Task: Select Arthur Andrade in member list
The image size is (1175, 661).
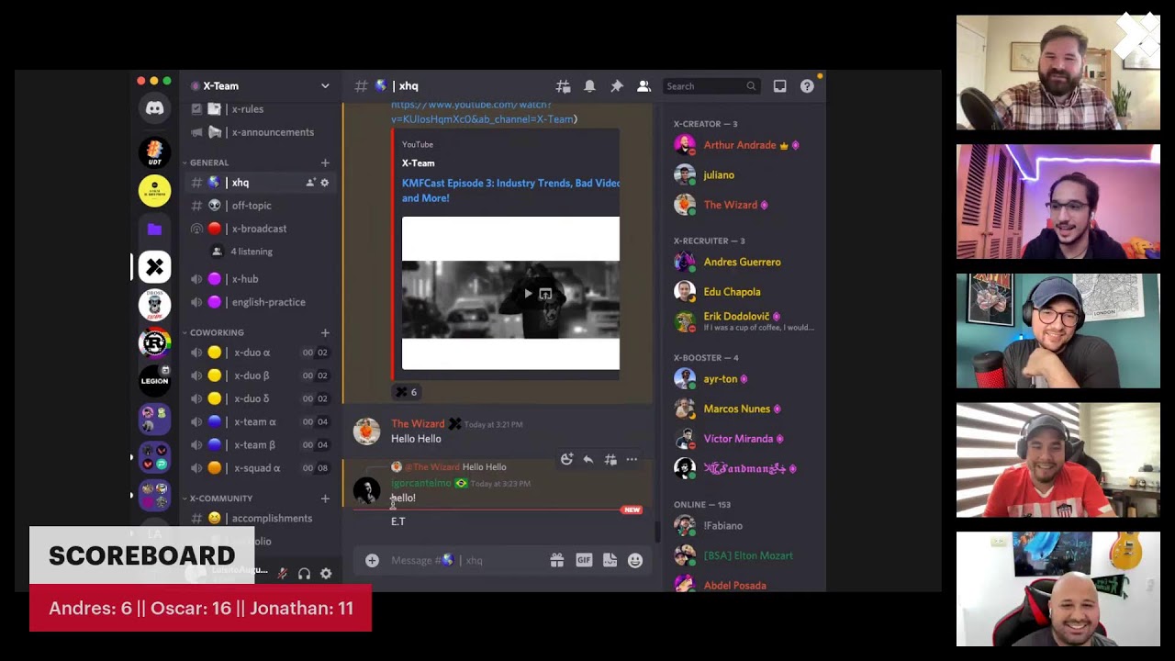Action: (740, 145)
